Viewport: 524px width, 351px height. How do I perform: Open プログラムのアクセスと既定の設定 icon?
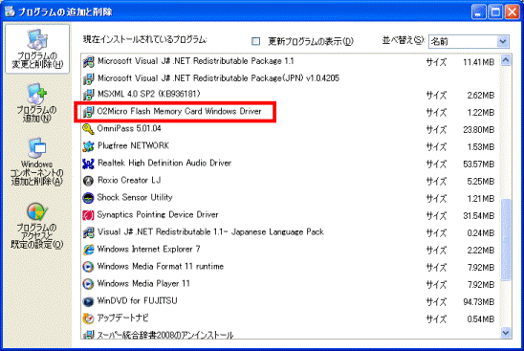36,211
